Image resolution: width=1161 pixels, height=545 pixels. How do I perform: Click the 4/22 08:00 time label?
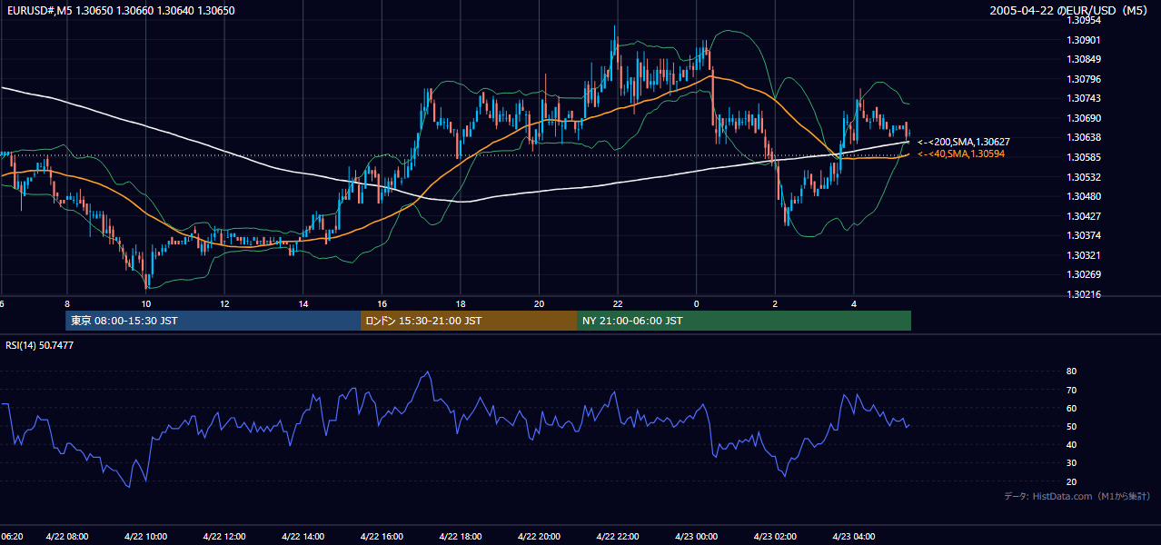[x=66, y=537]
